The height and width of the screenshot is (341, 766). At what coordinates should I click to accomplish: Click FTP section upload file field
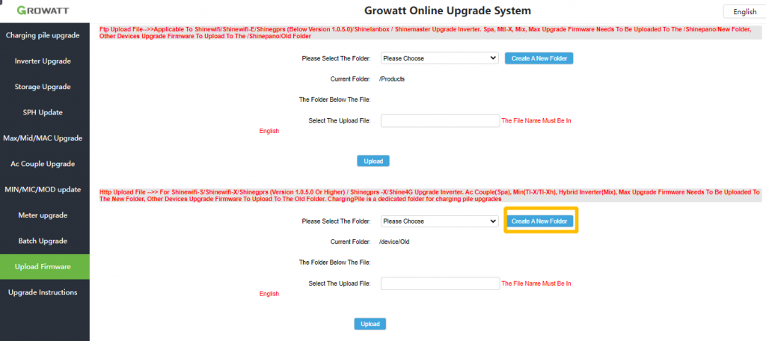tap(440, 120)
